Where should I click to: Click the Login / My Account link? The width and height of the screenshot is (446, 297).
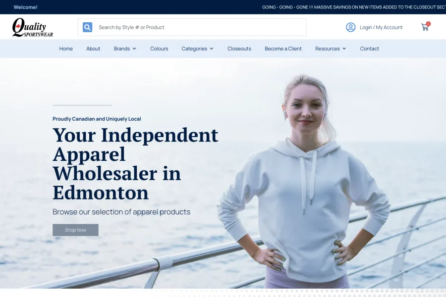tap(381, 27)
